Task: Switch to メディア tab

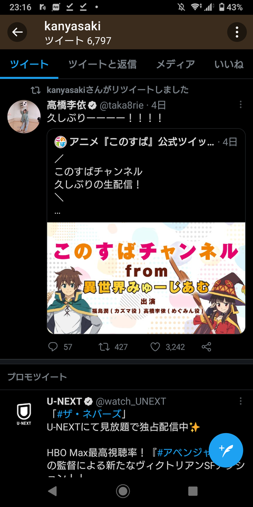Action: (x=176, y=64)
